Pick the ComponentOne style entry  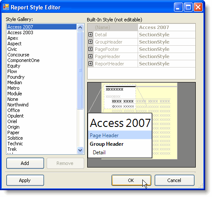[24, 60]
